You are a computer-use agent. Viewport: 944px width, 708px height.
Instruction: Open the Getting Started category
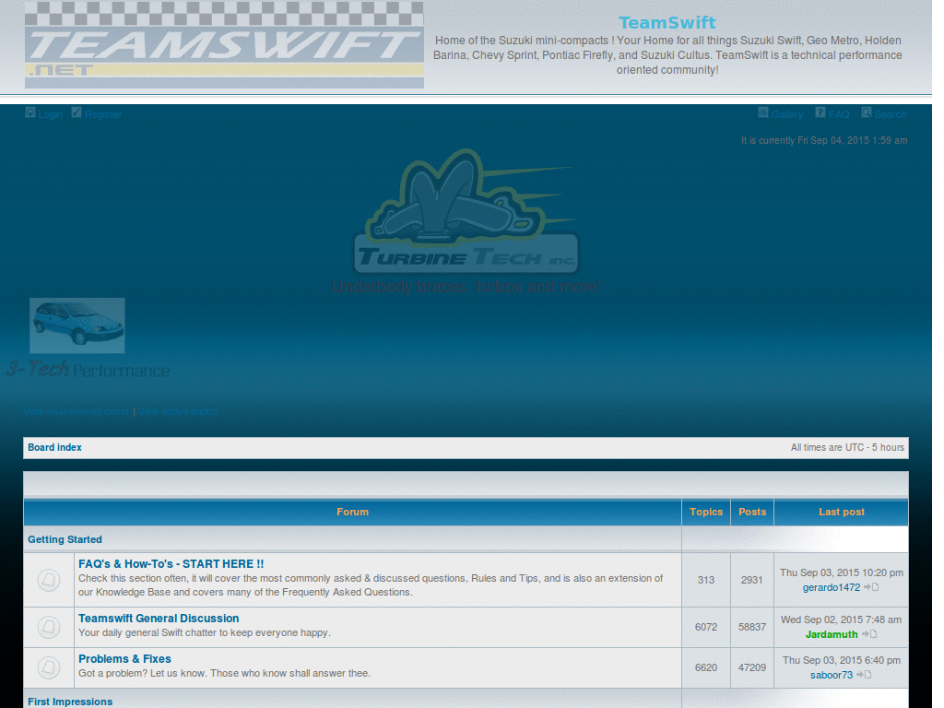point(65,539)
